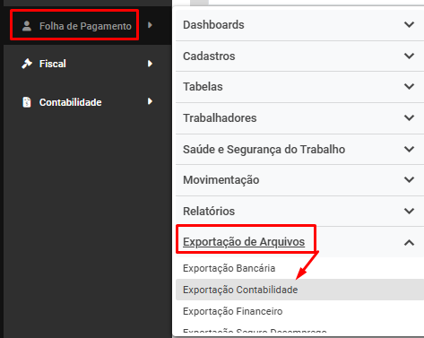Open the Contabilidade module label
The image size is (424, 338).
pyautogui.click(x=71, y=102)
